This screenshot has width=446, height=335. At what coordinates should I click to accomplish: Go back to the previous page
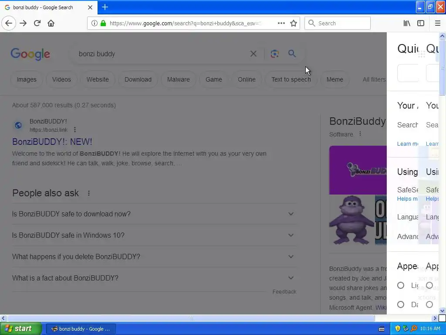click(x=9, y=23)
